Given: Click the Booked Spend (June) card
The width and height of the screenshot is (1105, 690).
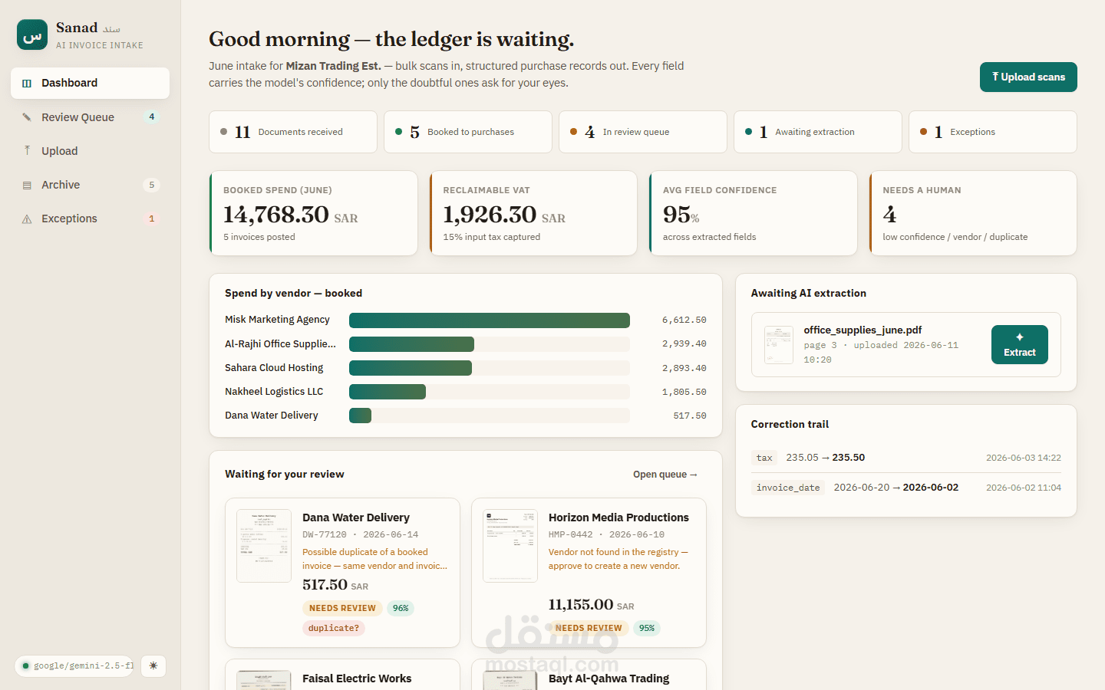Looking at the screenshot, I should pyautogui.click(x=314, y=213).
